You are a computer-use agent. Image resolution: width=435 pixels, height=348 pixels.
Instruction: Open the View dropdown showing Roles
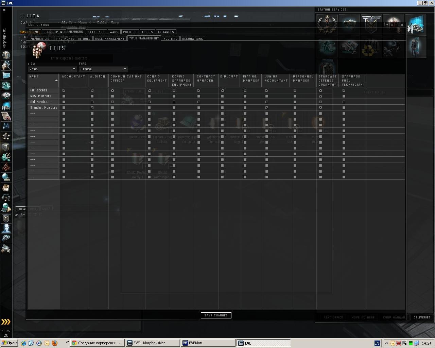coord(52,69)
